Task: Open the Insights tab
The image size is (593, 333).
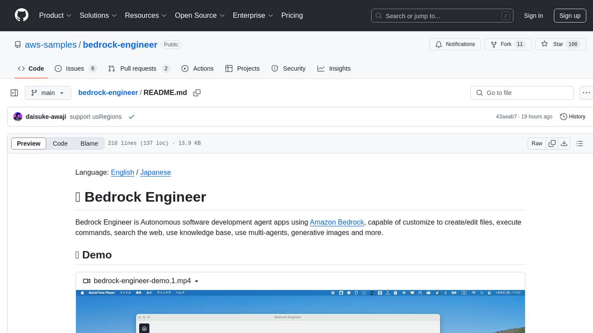Action: (334, 68)
